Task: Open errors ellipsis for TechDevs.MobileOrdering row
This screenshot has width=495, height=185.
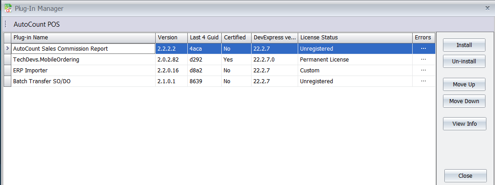Action: coord(423,59)
